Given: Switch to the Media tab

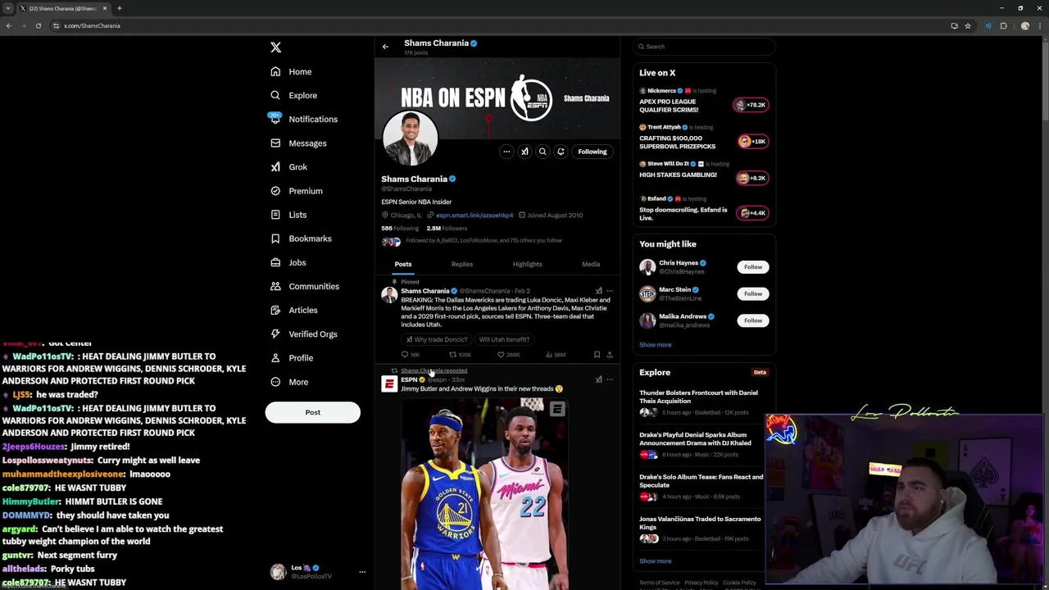Looking at the screenshot, I should point(591,264).
